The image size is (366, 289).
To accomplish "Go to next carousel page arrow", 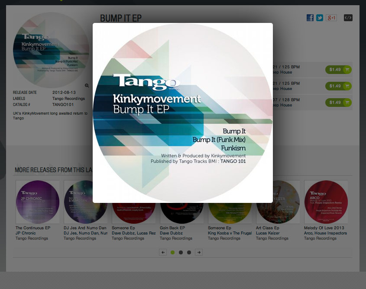I will pyautogui.click(x=199, y=252).
